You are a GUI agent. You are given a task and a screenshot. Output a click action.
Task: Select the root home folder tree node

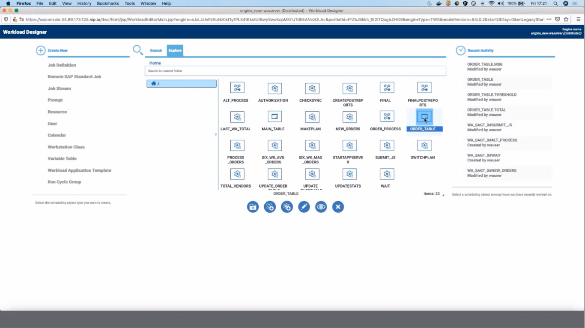pos(182,84)
